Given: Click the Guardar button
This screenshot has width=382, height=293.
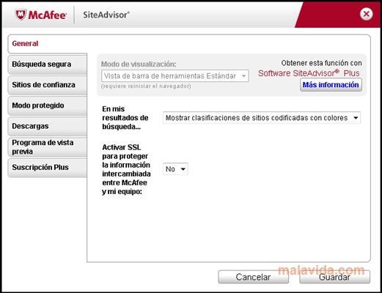Looking at the screenshot, I should click(334, 277).
